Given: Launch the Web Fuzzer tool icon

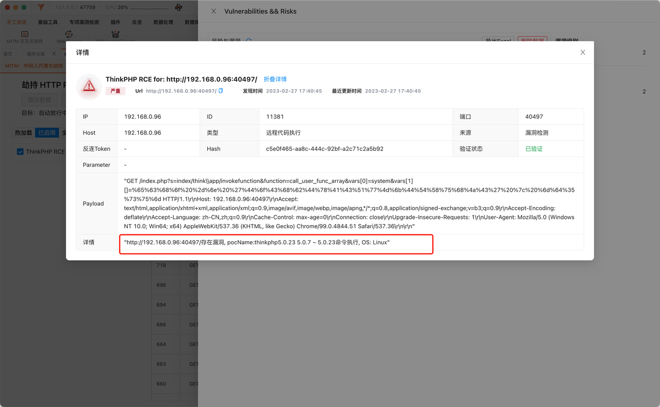Looking at the screenshot, I should (69, 37).
